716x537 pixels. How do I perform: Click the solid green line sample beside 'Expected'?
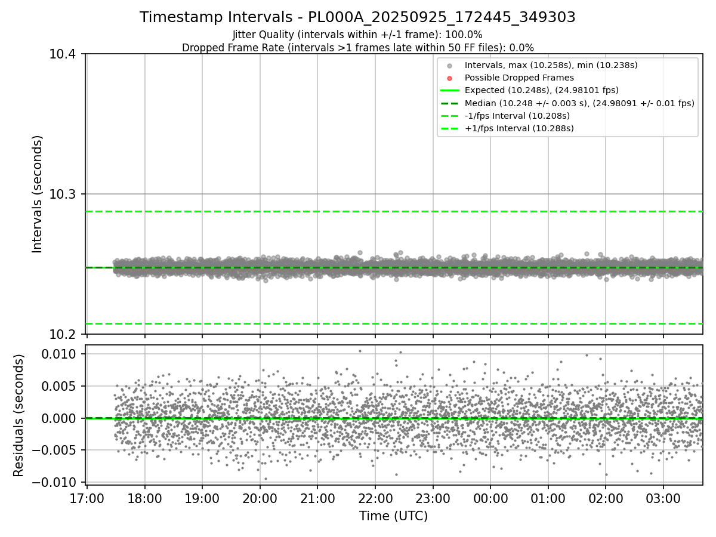(450, 91)
